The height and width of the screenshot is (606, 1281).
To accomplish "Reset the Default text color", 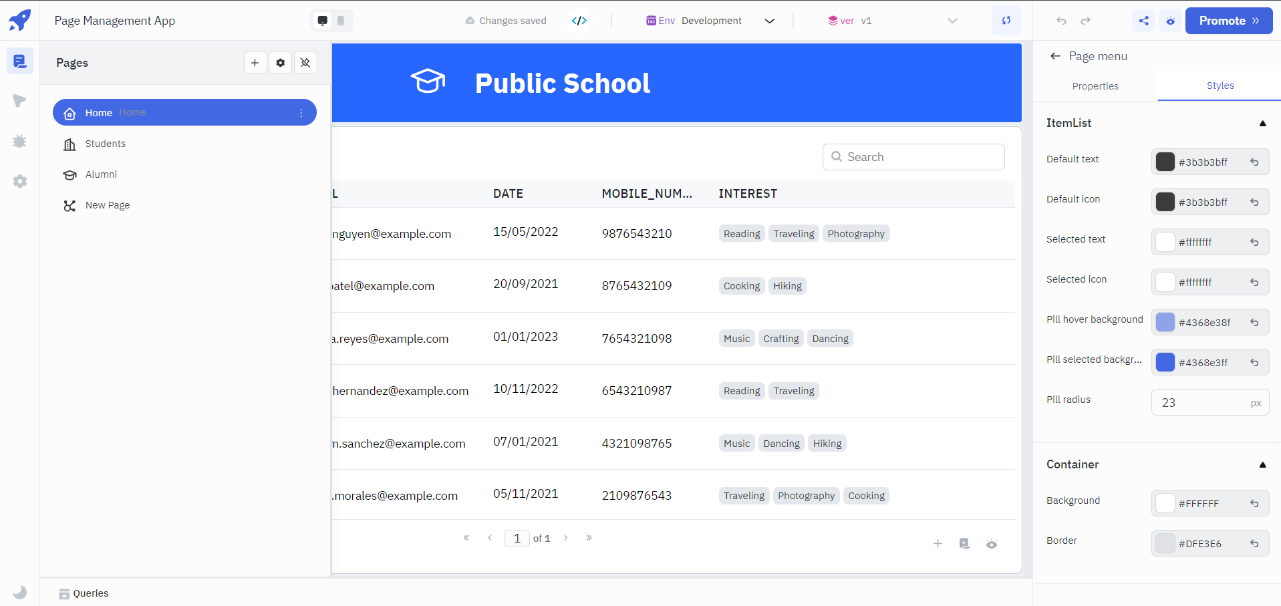I will pyautogui.click(x=1254, y=162).
